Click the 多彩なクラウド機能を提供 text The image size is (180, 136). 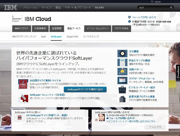click(142, 55)
